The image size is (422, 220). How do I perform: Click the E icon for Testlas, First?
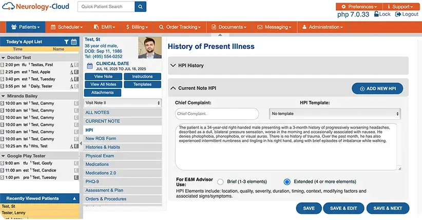[x=76, y=65]
